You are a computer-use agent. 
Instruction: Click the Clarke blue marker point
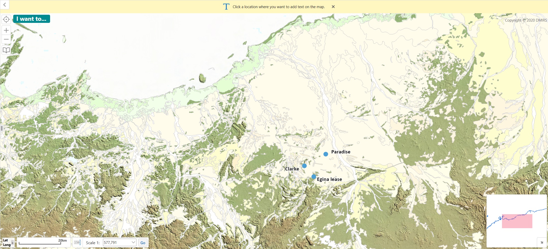304,166
